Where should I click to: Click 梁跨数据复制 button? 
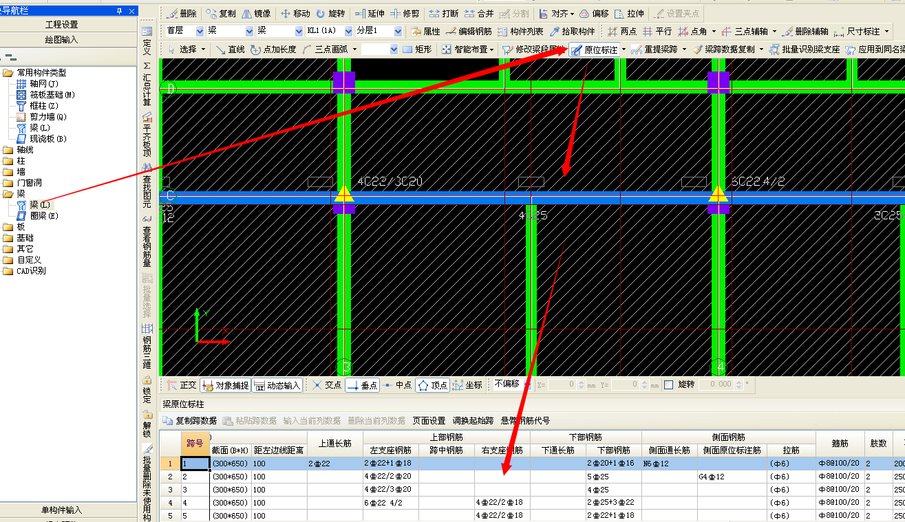point(723,50)
